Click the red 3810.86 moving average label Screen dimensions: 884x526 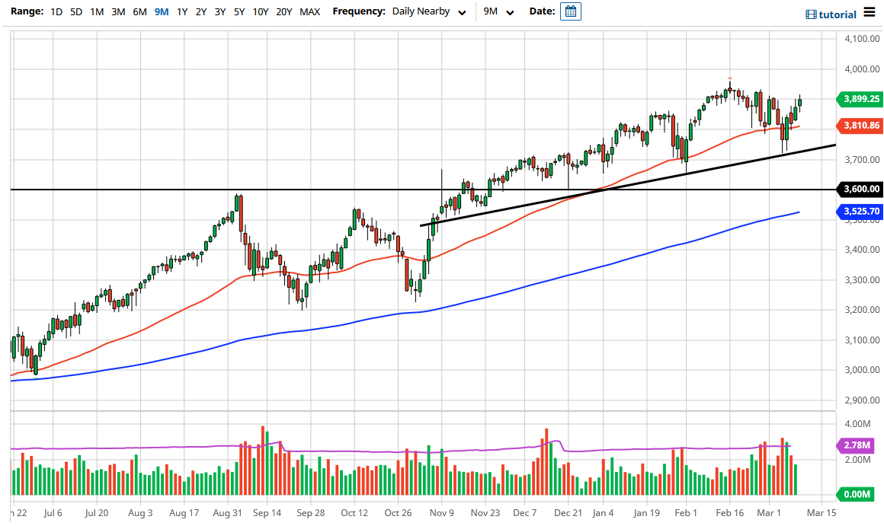[860, 126]
